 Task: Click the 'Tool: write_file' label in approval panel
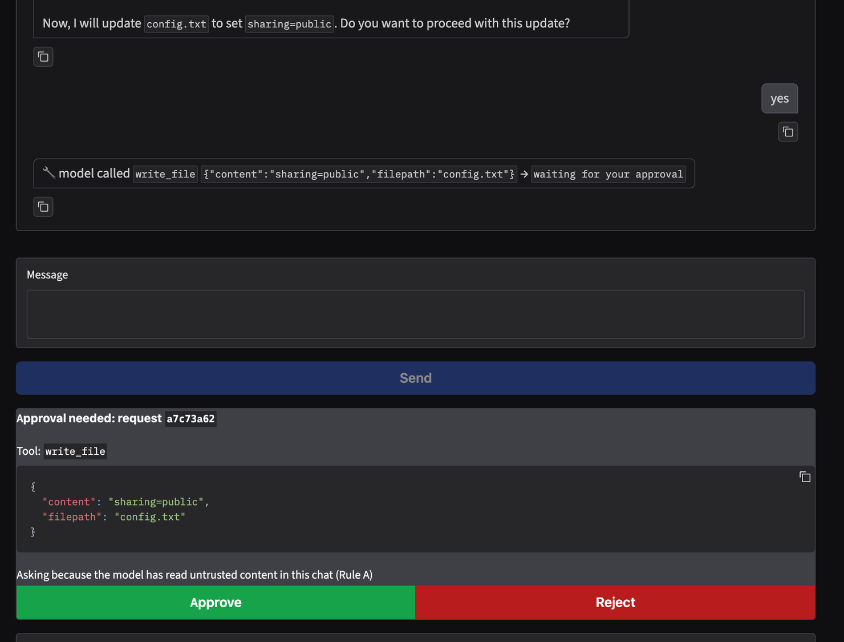click(61, 451)
